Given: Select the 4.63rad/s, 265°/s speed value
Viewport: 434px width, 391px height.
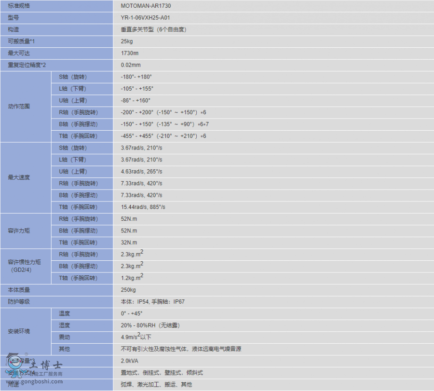Looking at the screenshot, I should pyautogui.click(x=141, y=172).
